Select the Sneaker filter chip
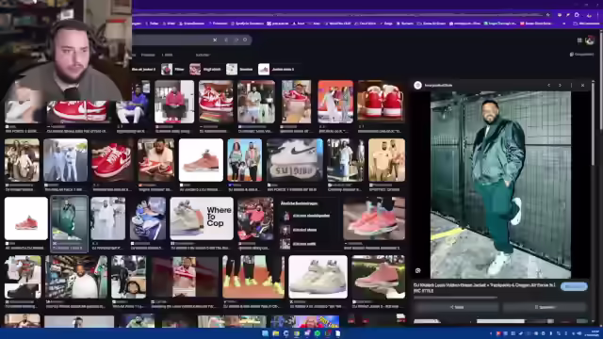Screen dimensions: 603x339 tap(239, 69)
